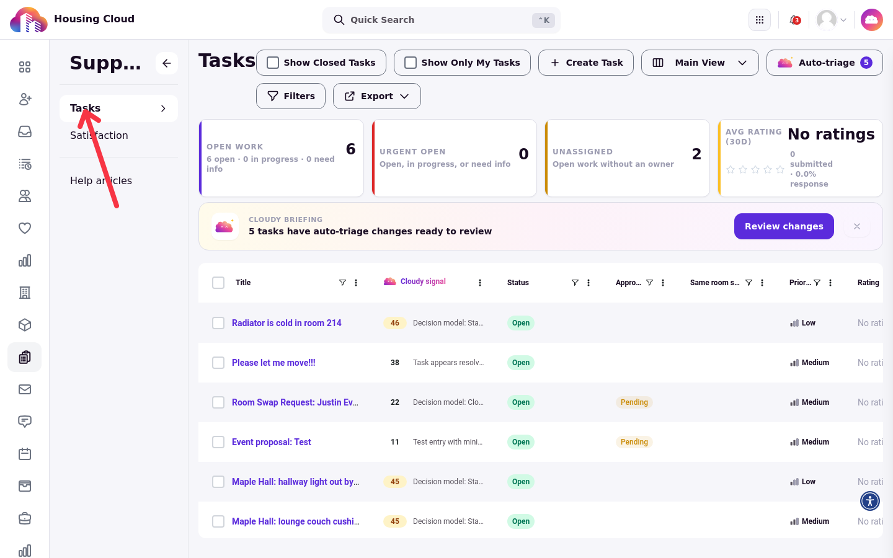
Task: Open the briefcase icon in sidebar
Action: click(25, 518)
